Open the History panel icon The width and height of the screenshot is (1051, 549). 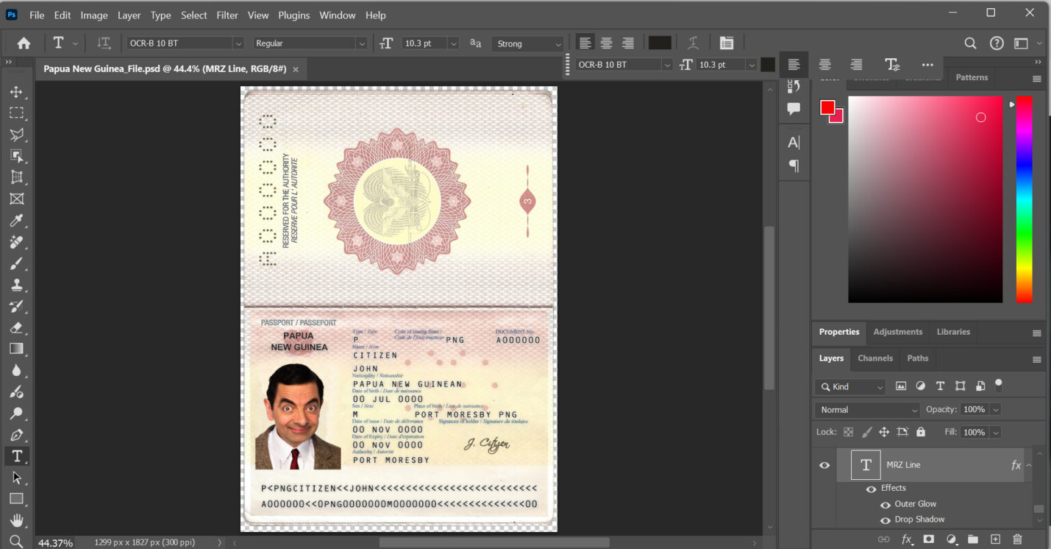(794, 86)
